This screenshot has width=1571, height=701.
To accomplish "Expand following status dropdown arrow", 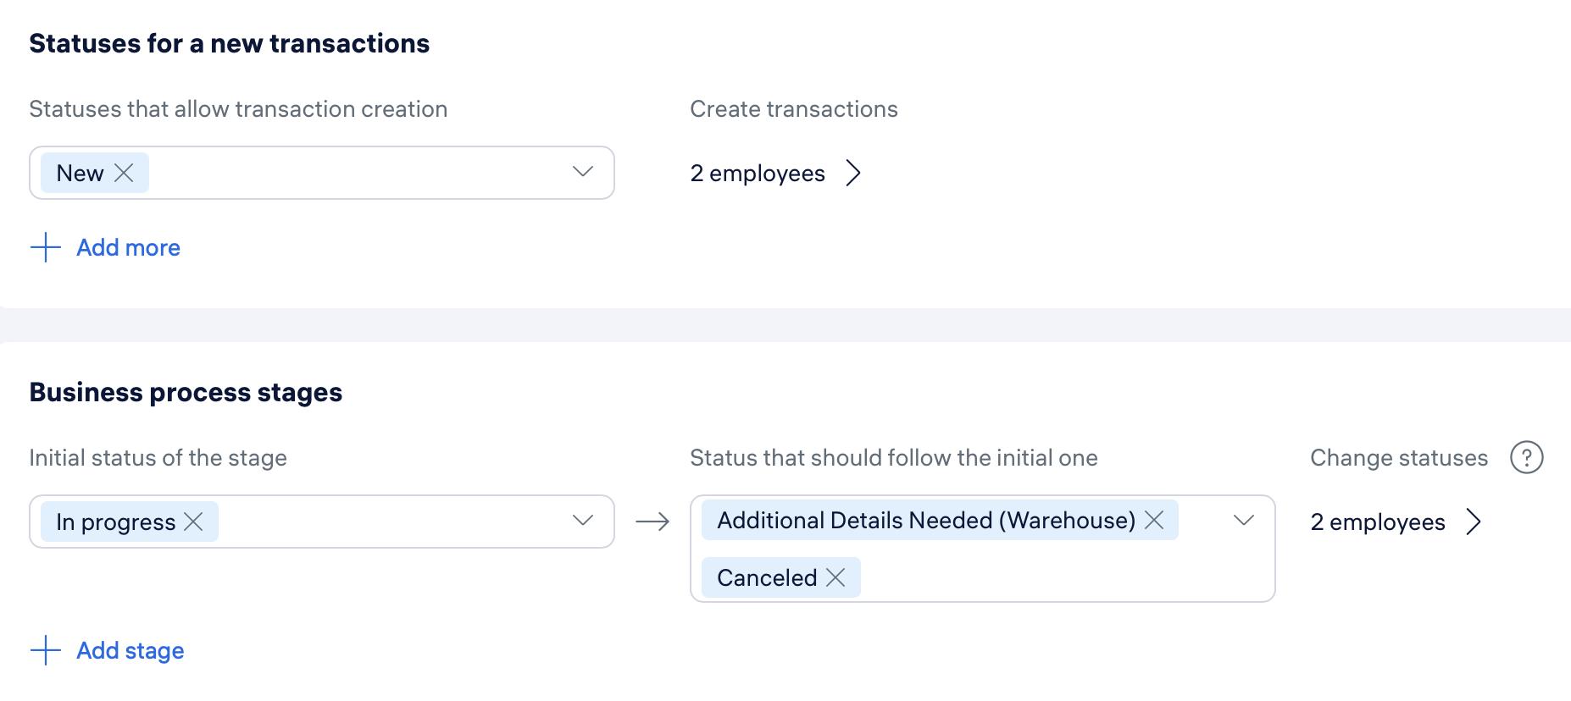I will 1244,521.
